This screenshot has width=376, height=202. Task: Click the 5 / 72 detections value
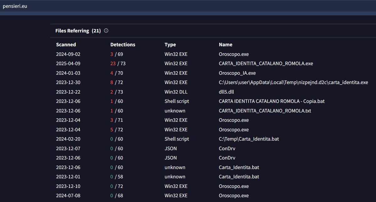point(117,130)
